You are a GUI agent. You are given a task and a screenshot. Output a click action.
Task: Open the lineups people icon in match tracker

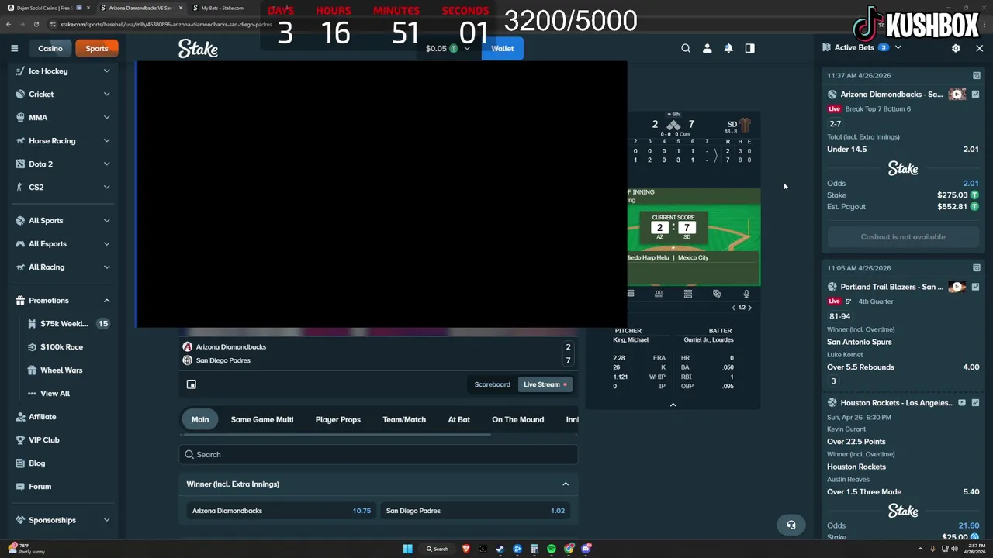click(x=659, y=294)
